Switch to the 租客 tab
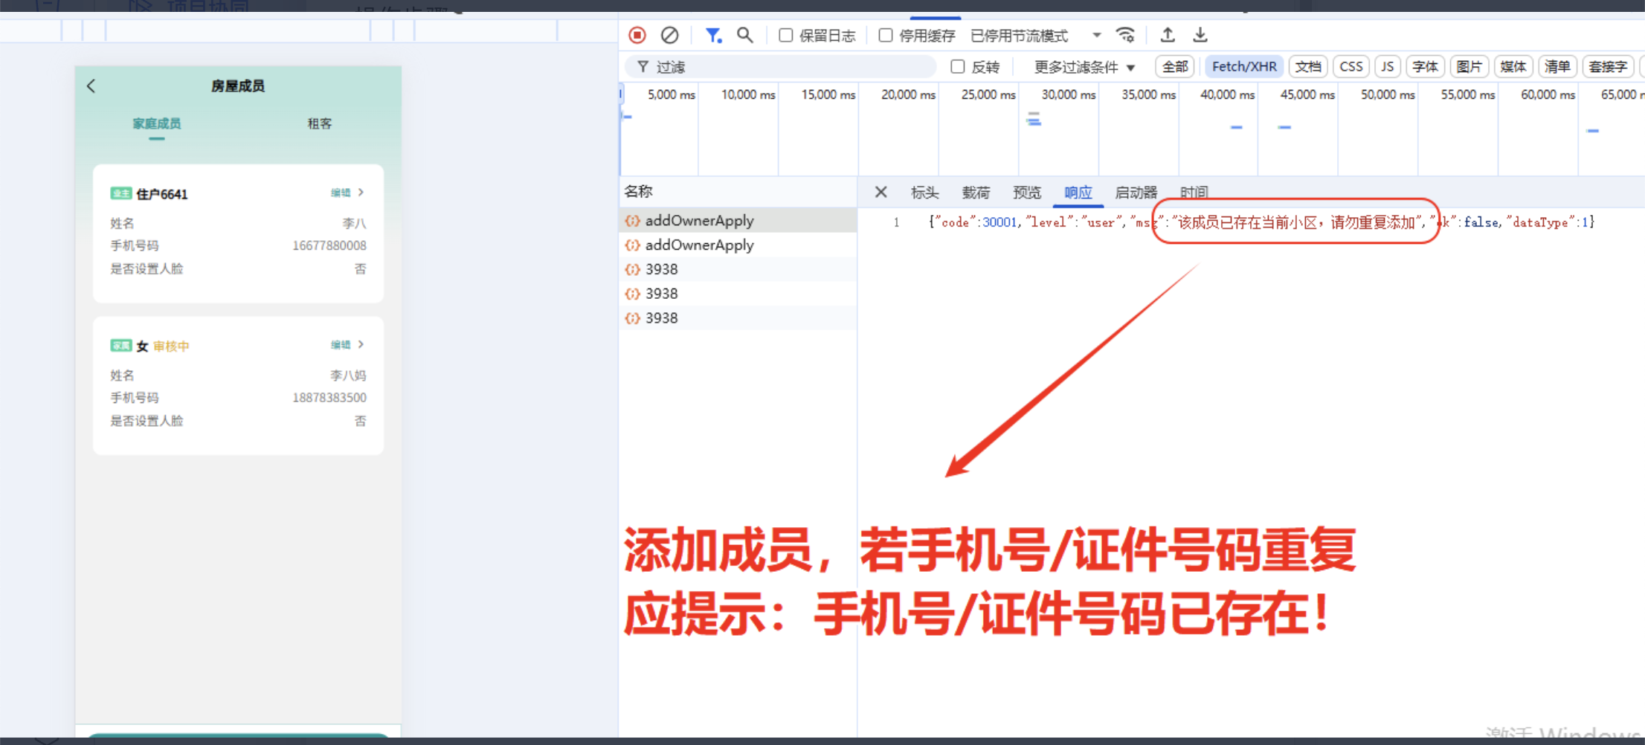 (320, 123)
